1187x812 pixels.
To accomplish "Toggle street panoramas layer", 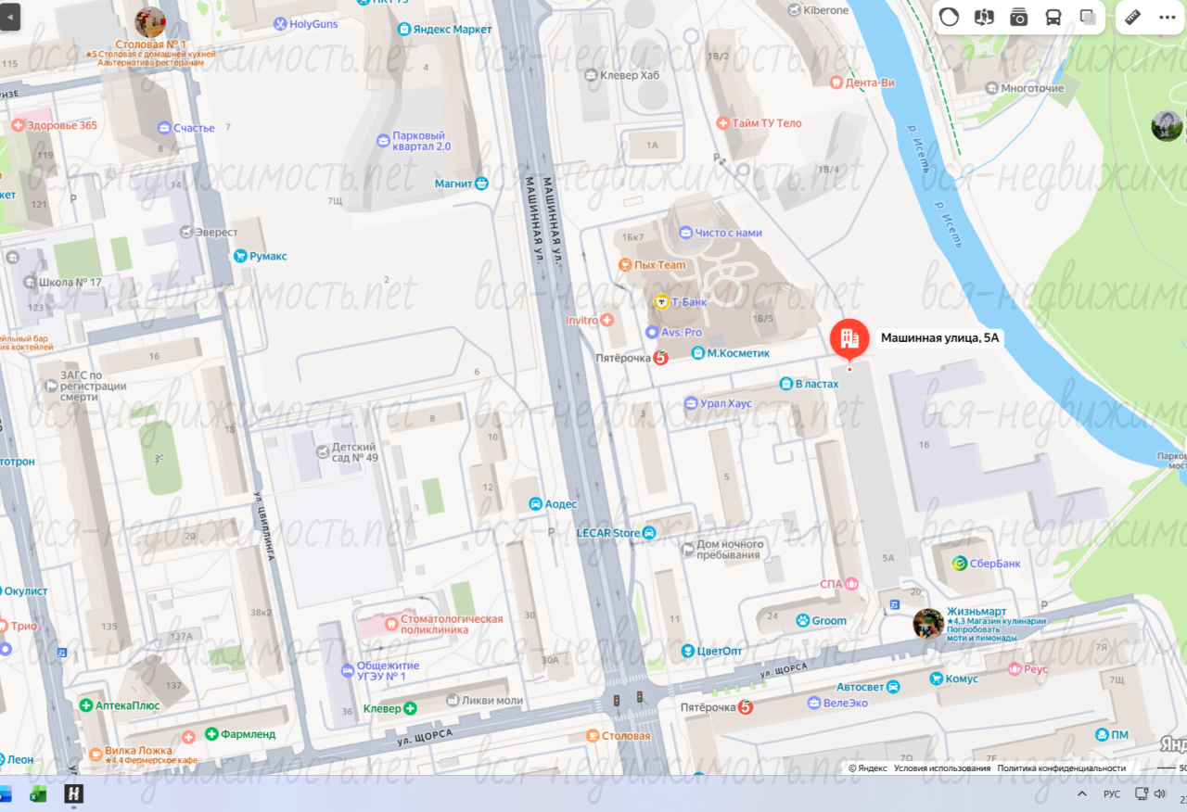I will tap(984, 17).
